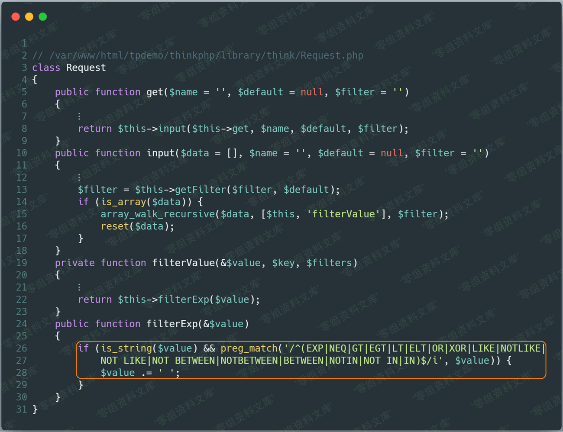Click filterValue function declaration on line 19
Viewport: 563px width, 432px height.
click(183, 263)
